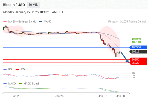Click the 30 MIN timeframe badge
This screenshot has width=148, height=100.
click(33, 5)
